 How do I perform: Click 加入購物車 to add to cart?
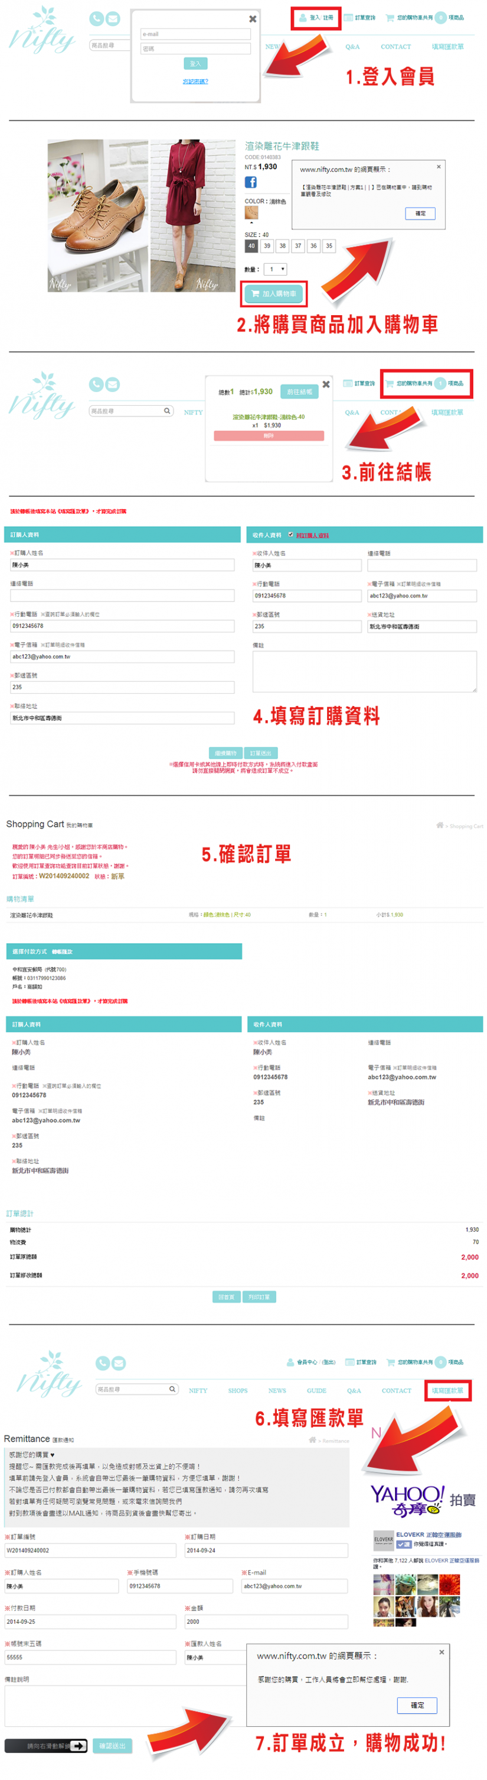click(x=274, y=294)
